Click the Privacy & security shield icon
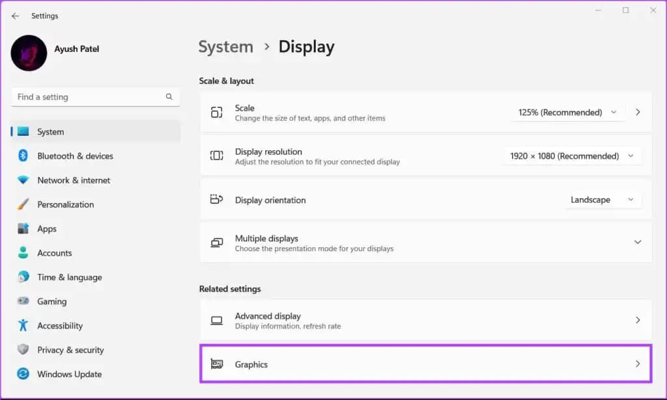Image resolution: width=667 pixels, height=400 pixels. (23, 350)
